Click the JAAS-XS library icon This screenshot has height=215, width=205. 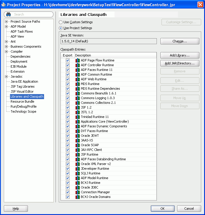click(78, 140)
